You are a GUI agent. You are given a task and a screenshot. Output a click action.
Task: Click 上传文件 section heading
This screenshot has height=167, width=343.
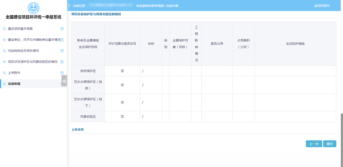click(77, 130)
